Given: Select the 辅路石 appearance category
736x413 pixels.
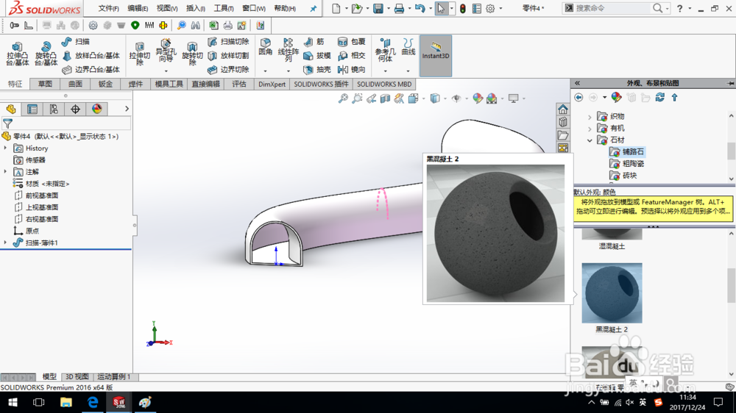Looking at the screenshot, I should tap(627, 152).
